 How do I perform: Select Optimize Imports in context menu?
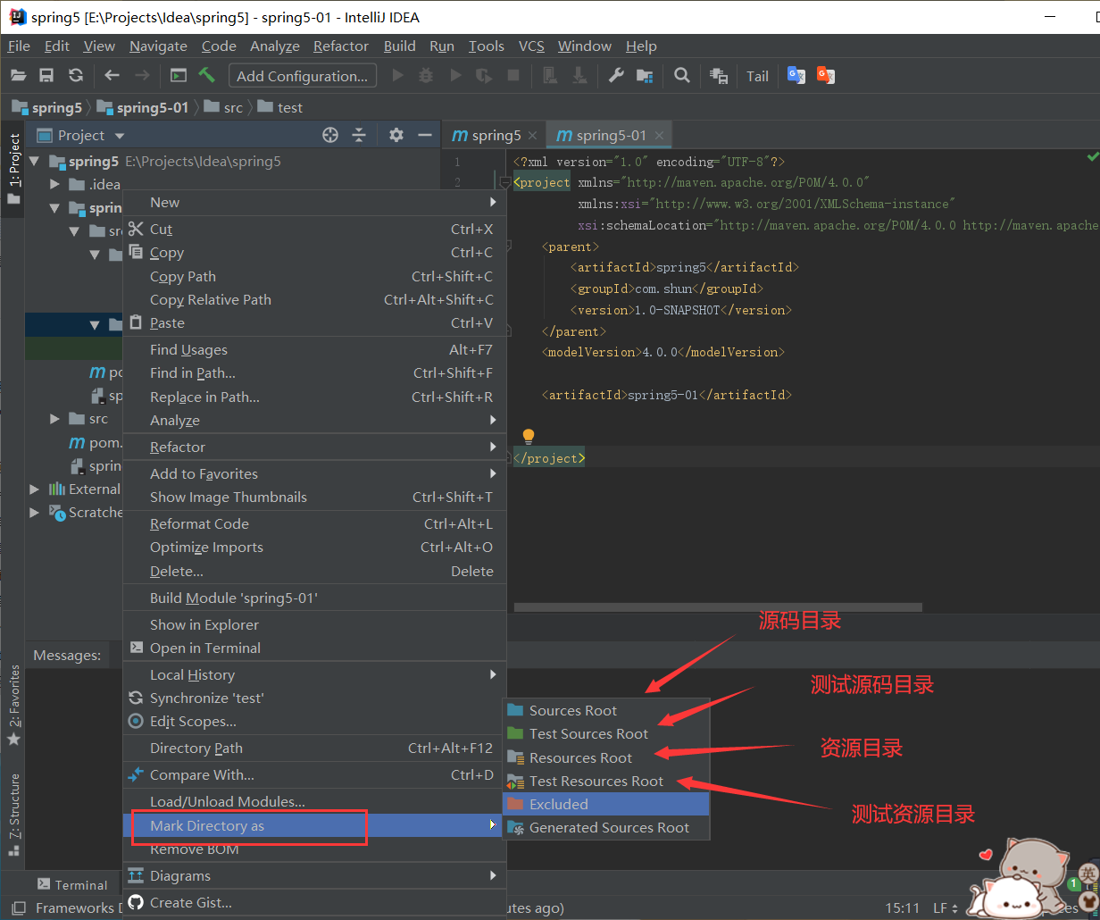pyautogui.click(x=314, y=547)
